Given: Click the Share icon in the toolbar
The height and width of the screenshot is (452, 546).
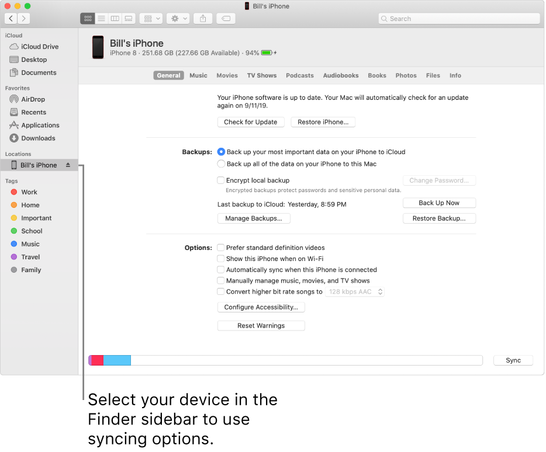Looking at the screenshot, I should (x=202, y=18).
